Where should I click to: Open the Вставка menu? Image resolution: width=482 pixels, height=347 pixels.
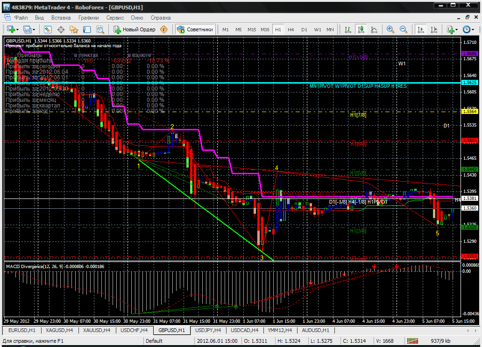61,18
